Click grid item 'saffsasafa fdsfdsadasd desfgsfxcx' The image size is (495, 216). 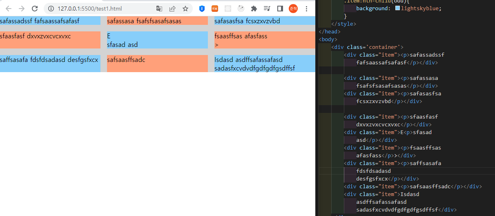(50, 64)
